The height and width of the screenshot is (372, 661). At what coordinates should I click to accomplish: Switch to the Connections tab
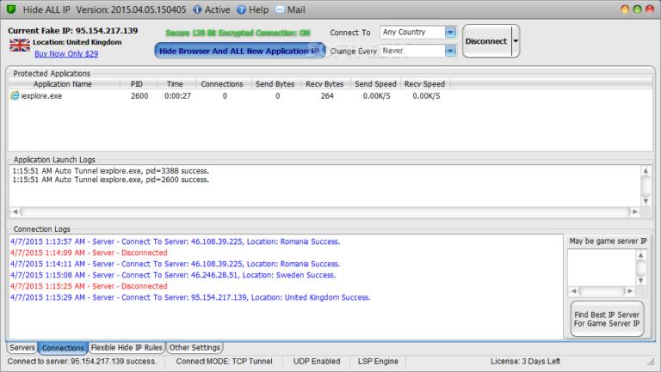[63, 348]
